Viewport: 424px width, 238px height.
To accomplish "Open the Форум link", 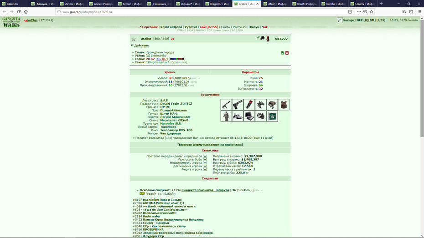I will pyautogui.click(x=254, y=27).
